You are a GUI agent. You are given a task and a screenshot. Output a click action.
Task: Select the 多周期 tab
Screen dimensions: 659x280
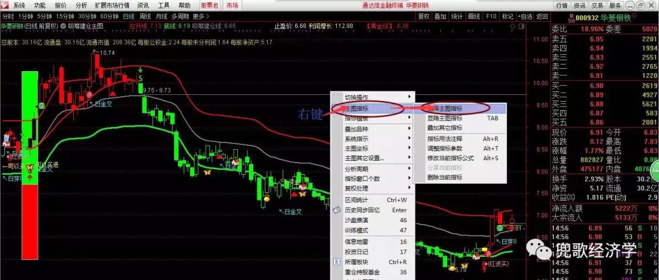tap(180, 16)
